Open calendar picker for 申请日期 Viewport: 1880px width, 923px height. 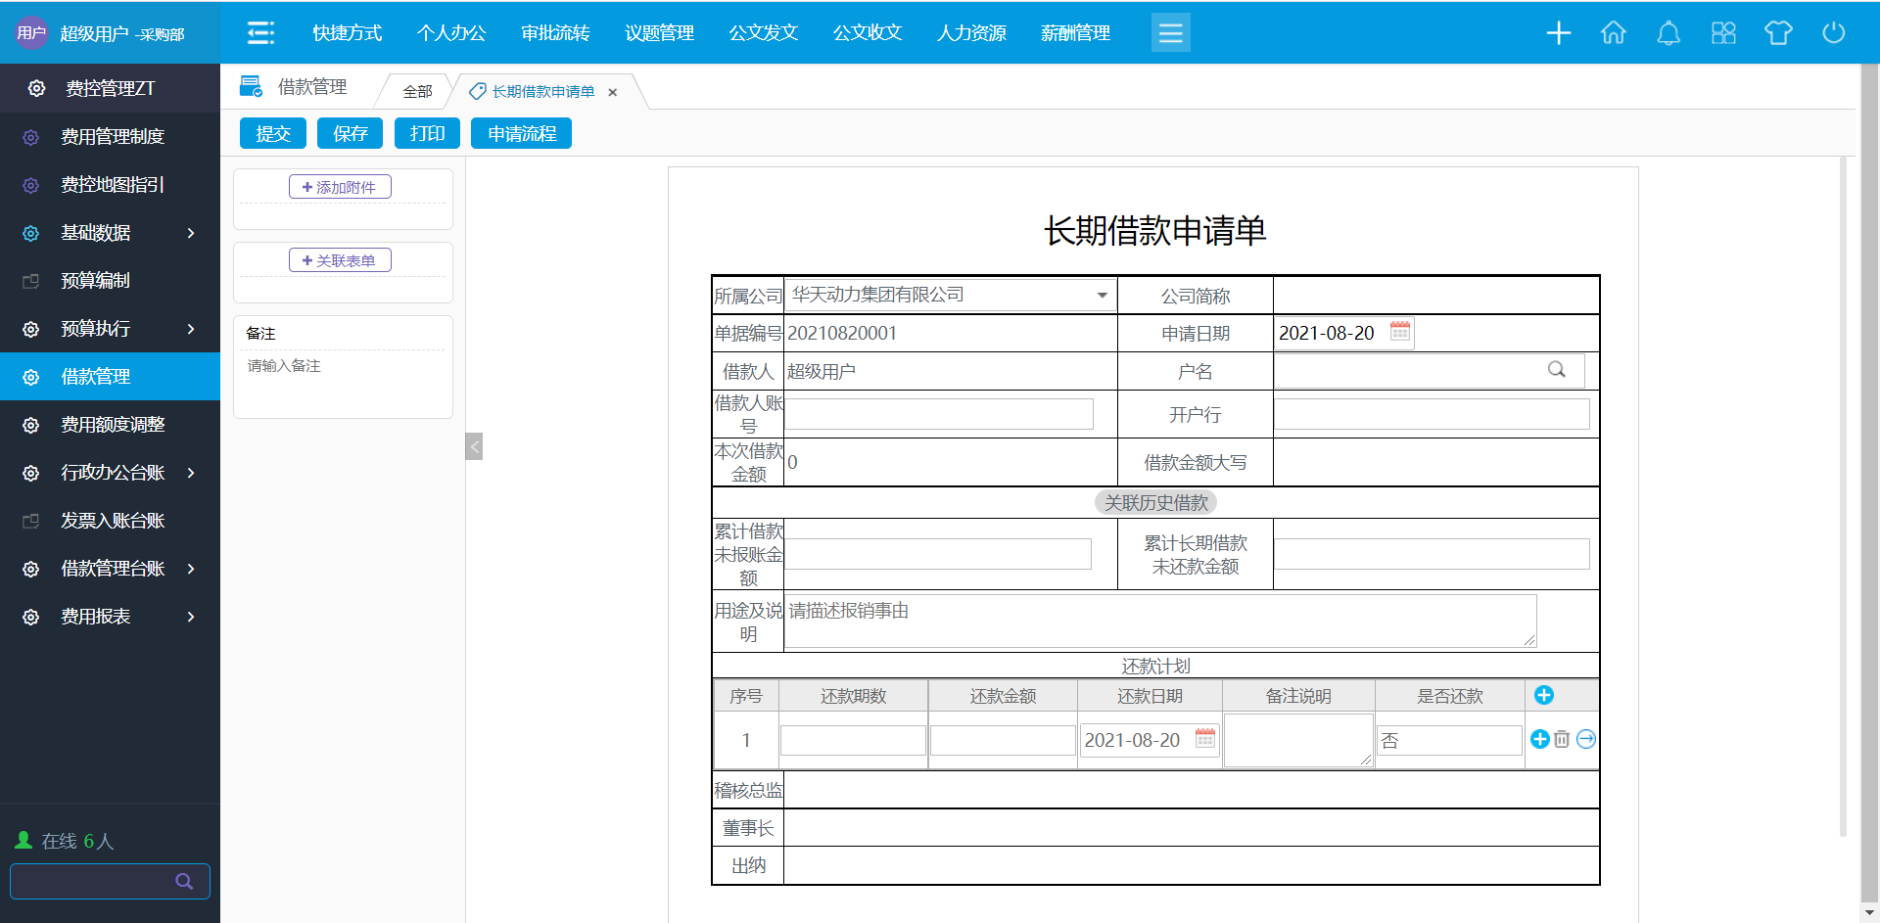[x=1400, y=332]
